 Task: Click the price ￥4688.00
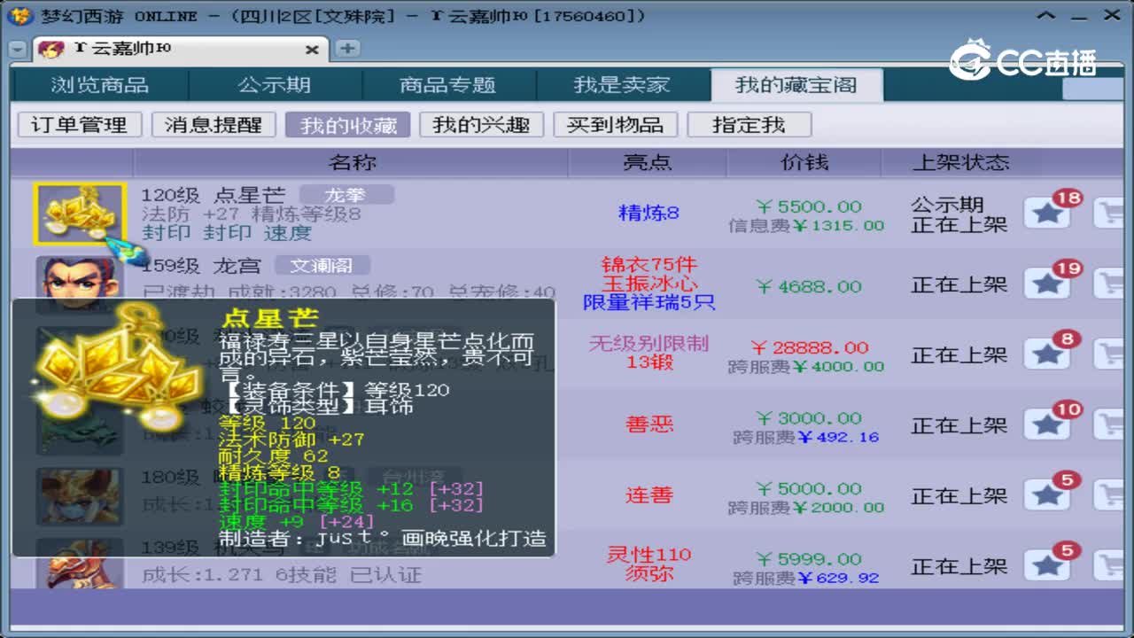[808, 286]
